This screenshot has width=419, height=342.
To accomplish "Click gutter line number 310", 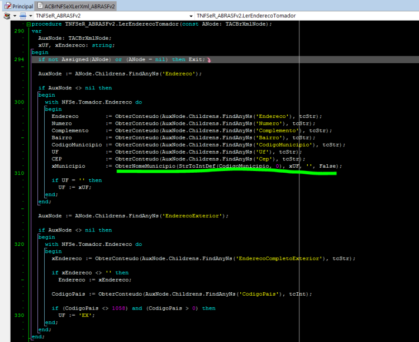I will (19, 173).
